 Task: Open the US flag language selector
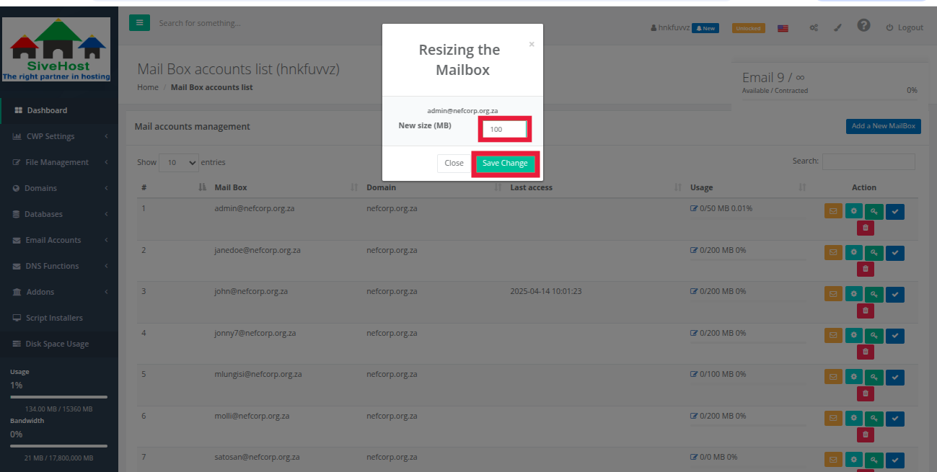click(783, 28)
